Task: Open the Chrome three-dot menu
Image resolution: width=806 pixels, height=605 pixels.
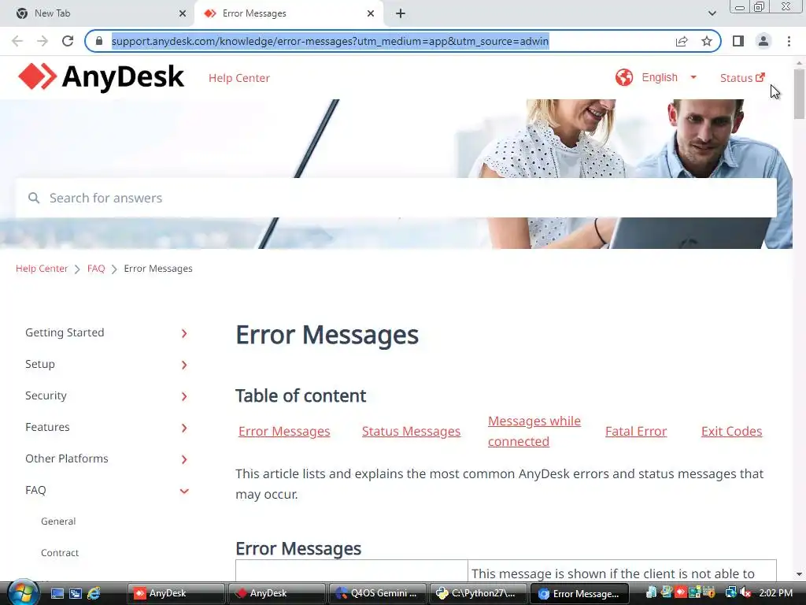Action: click(789, 41)
